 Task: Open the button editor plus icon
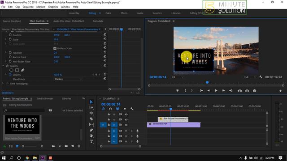point(280,91)
